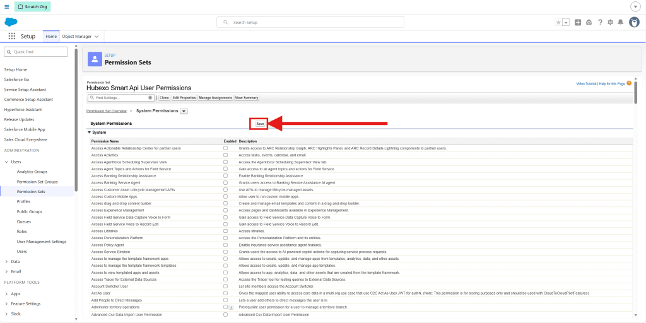Tick the Act As User checkbox
The image size is (646, 323).
225,293
